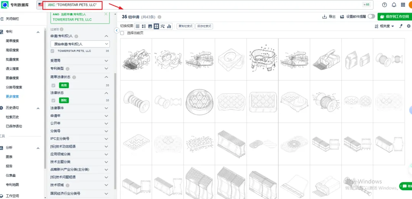Collapse the 历史语句 sidebar group
Screen dimensions: 412x199
point(38,108)
